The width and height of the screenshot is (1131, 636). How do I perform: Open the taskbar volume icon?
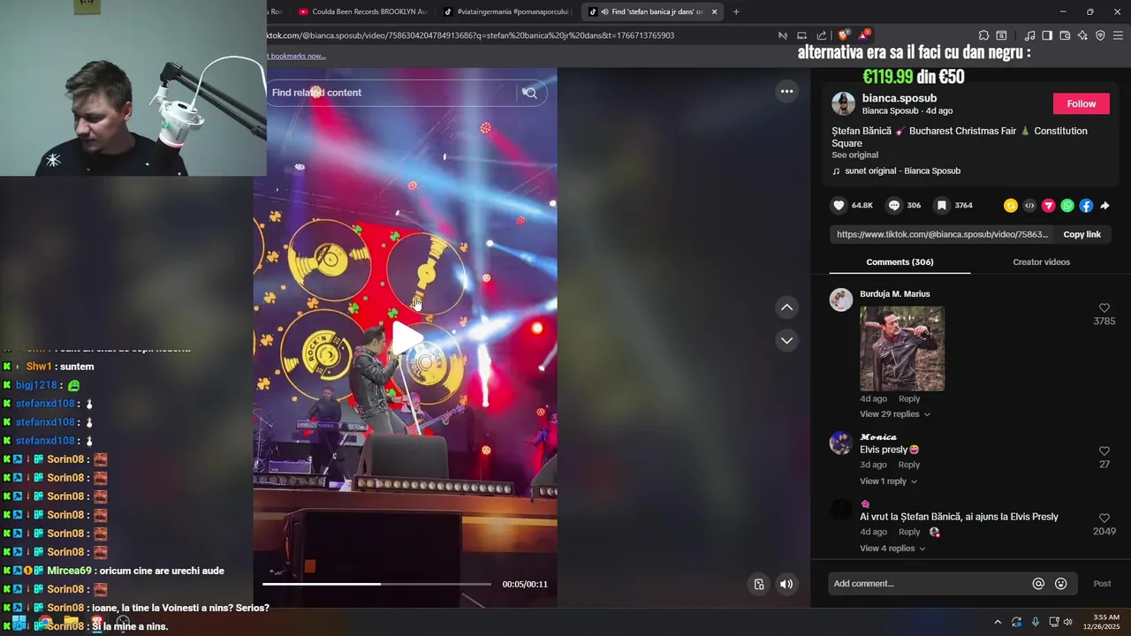[1068, 622]
